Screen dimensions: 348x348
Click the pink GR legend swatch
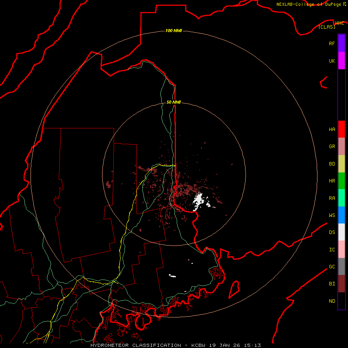pyautogui.click(x=341, y=146)
